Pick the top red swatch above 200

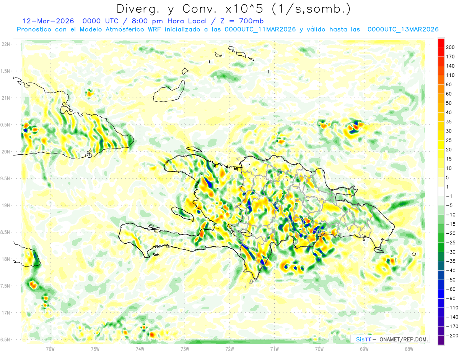coord(441,43)
